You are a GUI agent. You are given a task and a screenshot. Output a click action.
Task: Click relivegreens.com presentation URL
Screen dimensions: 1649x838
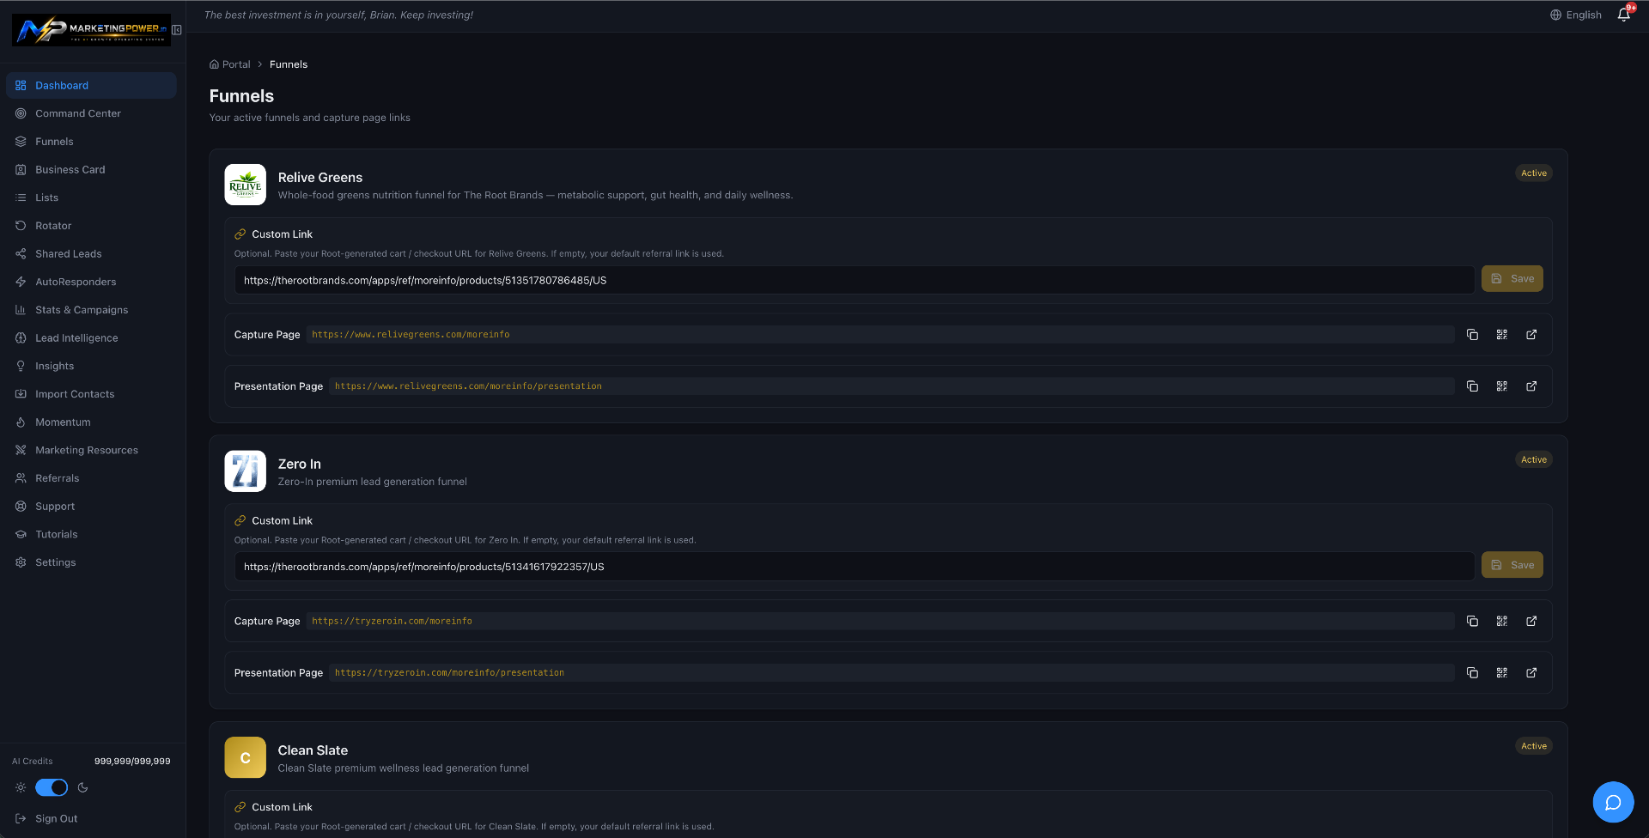468,386
